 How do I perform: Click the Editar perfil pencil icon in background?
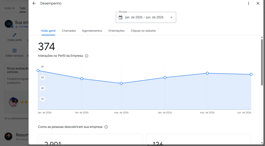[x=14, y=35]
